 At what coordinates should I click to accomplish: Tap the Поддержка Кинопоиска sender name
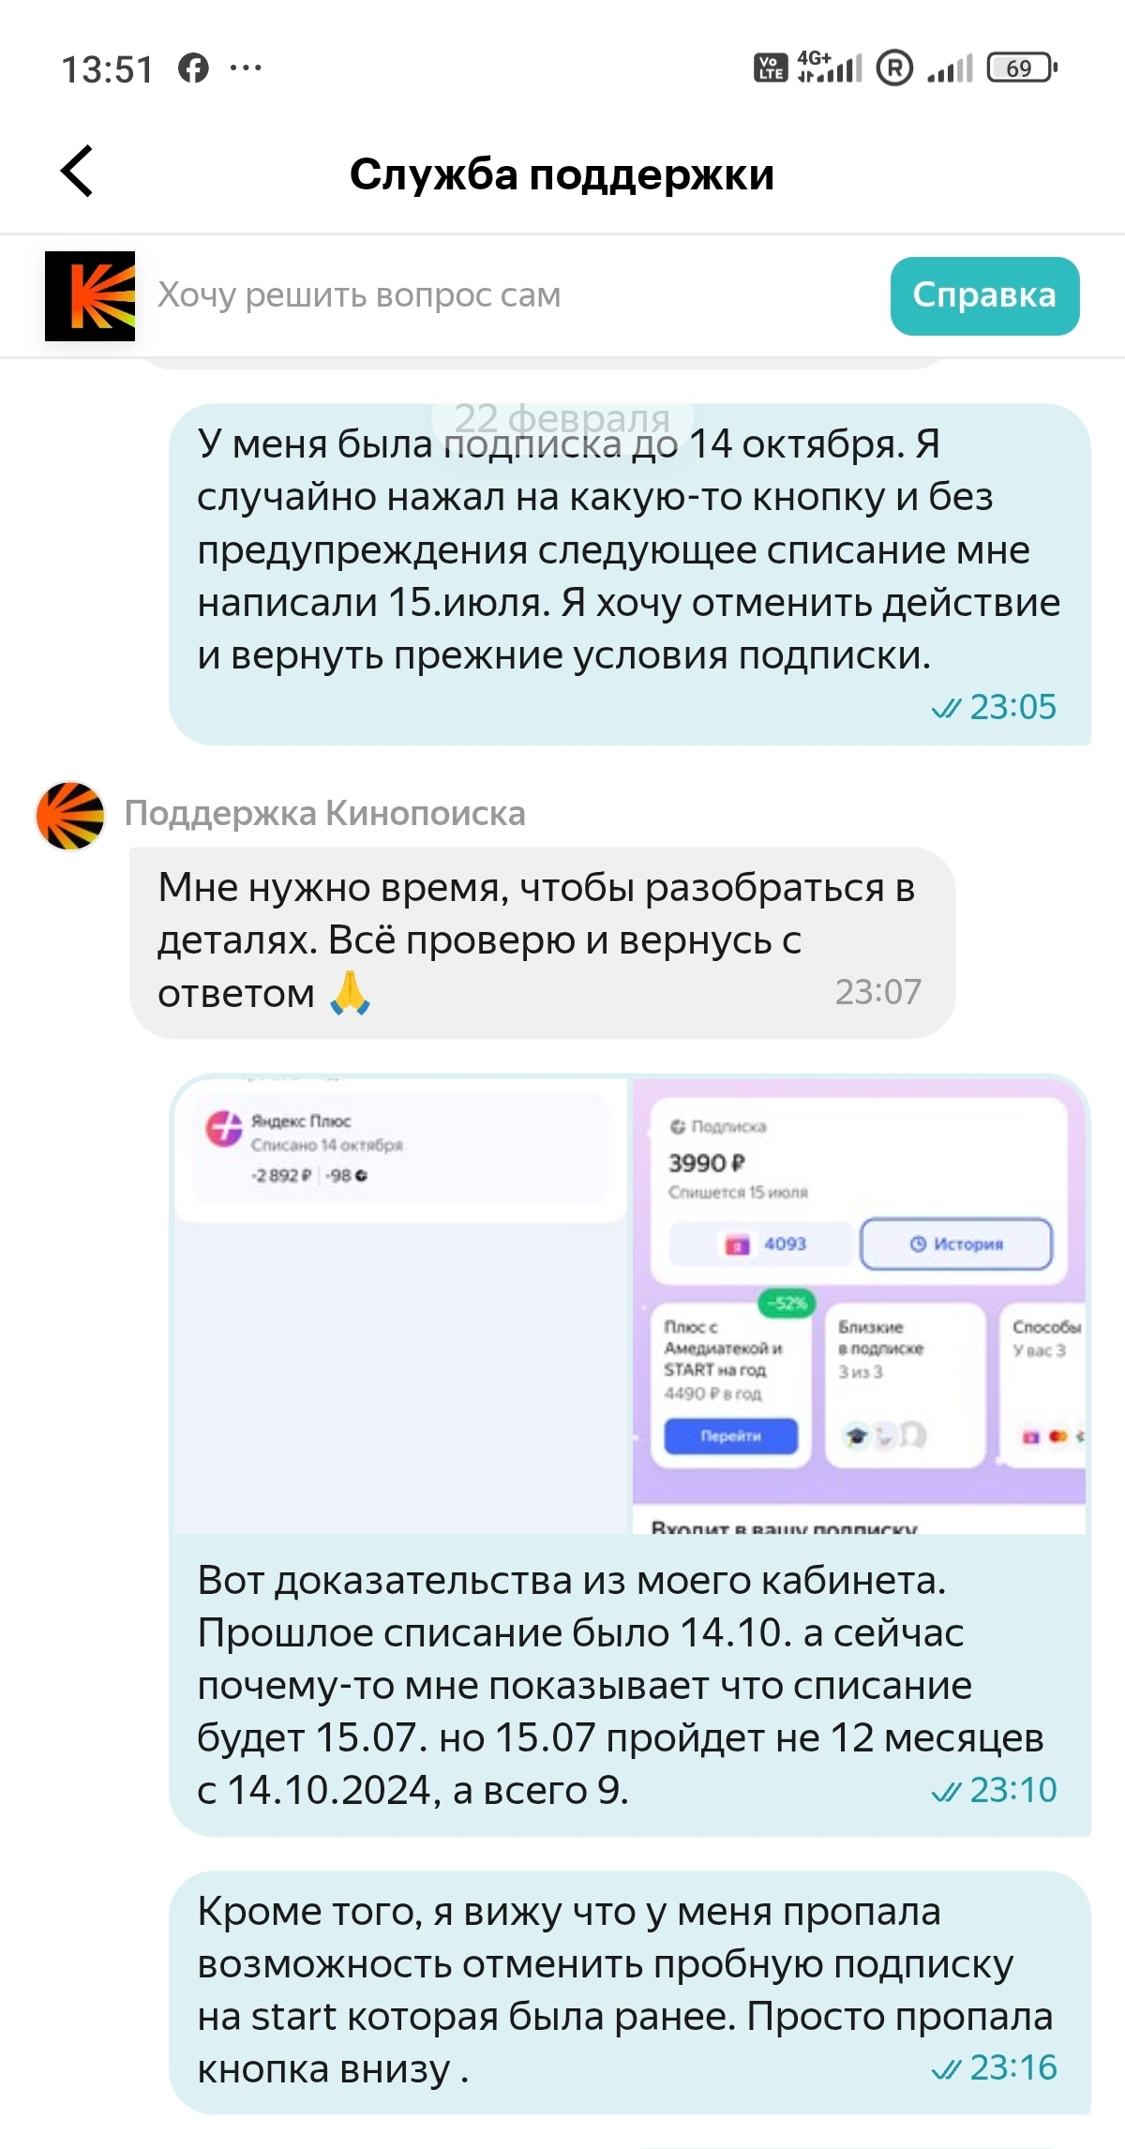pos(324,814)
